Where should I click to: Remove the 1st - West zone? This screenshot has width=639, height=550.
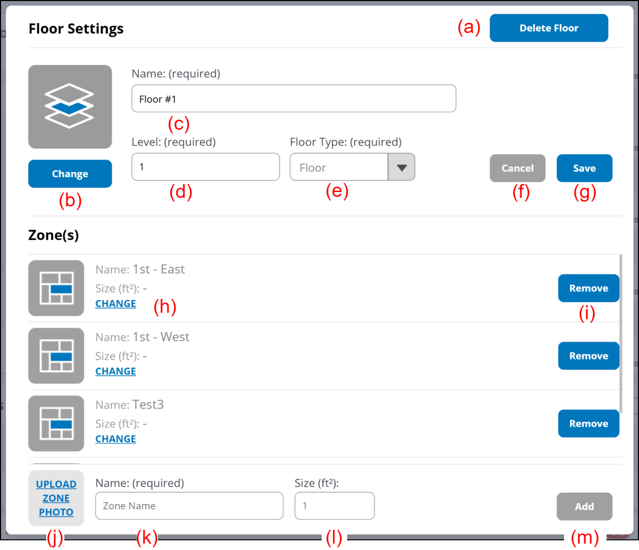(588, 356)
